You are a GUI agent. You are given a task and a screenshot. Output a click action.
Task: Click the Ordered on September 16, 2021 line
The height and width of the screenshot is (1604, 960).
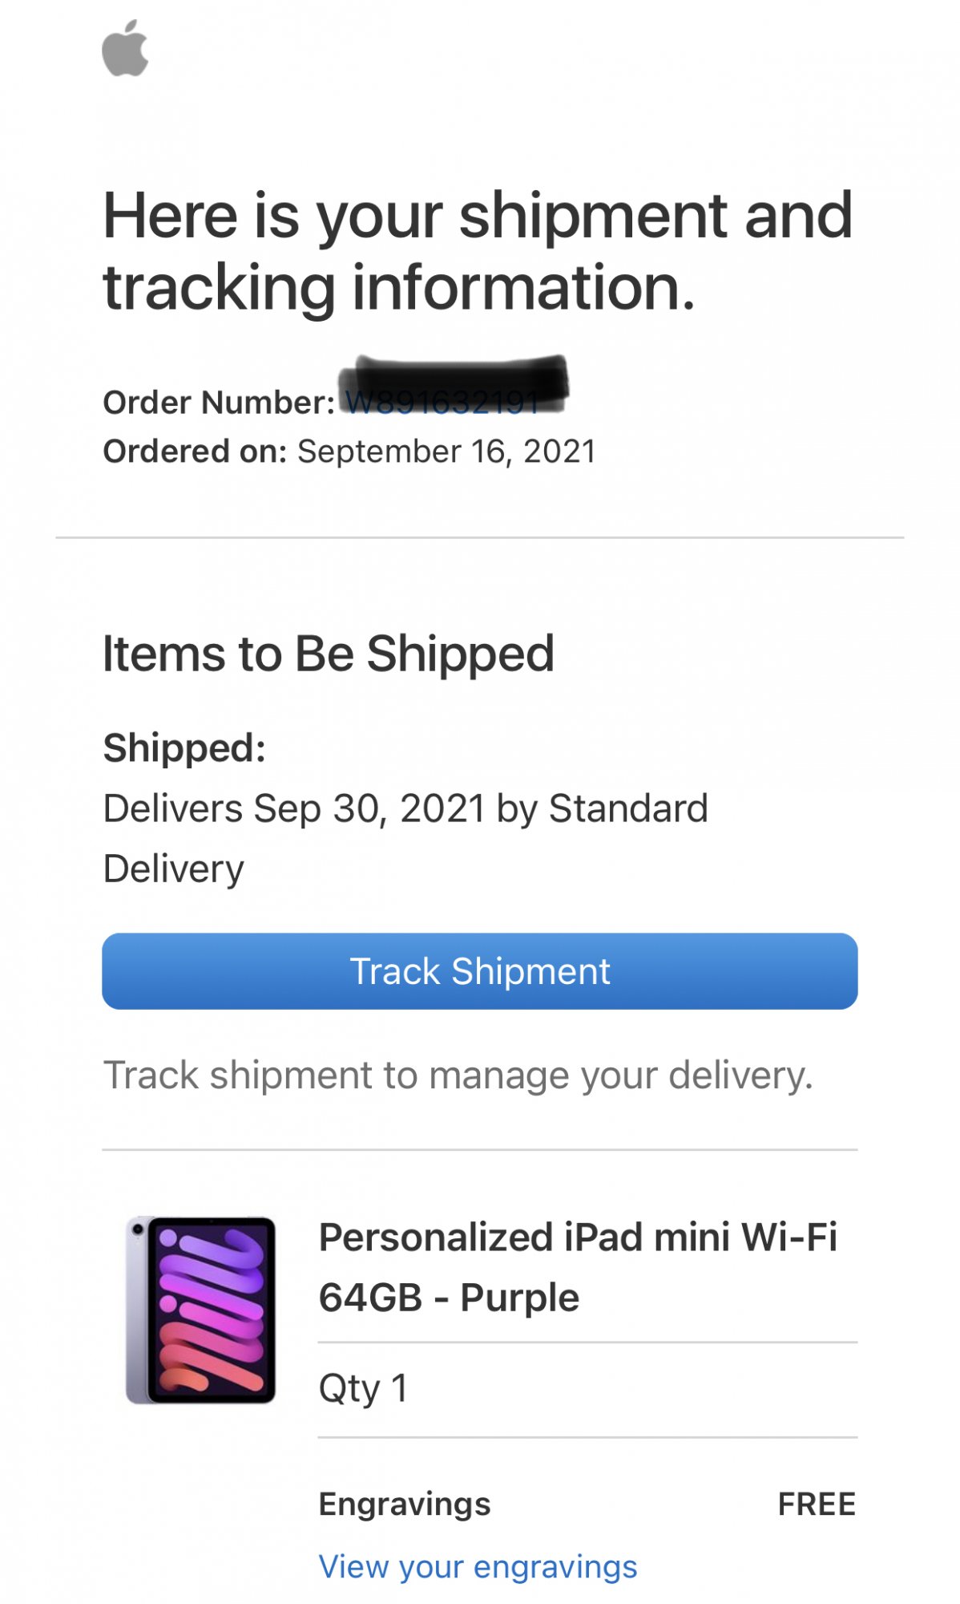pyautogui.click(x=349, y=452)
